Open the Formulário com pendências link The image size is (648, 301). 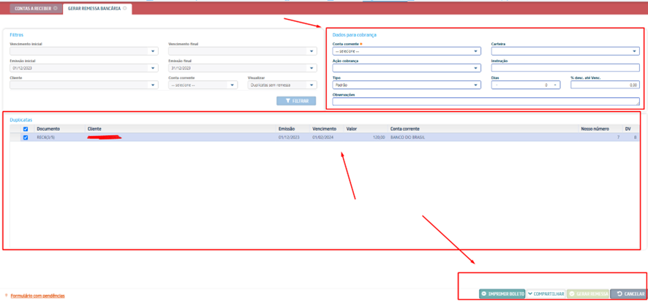coord(37,296)
